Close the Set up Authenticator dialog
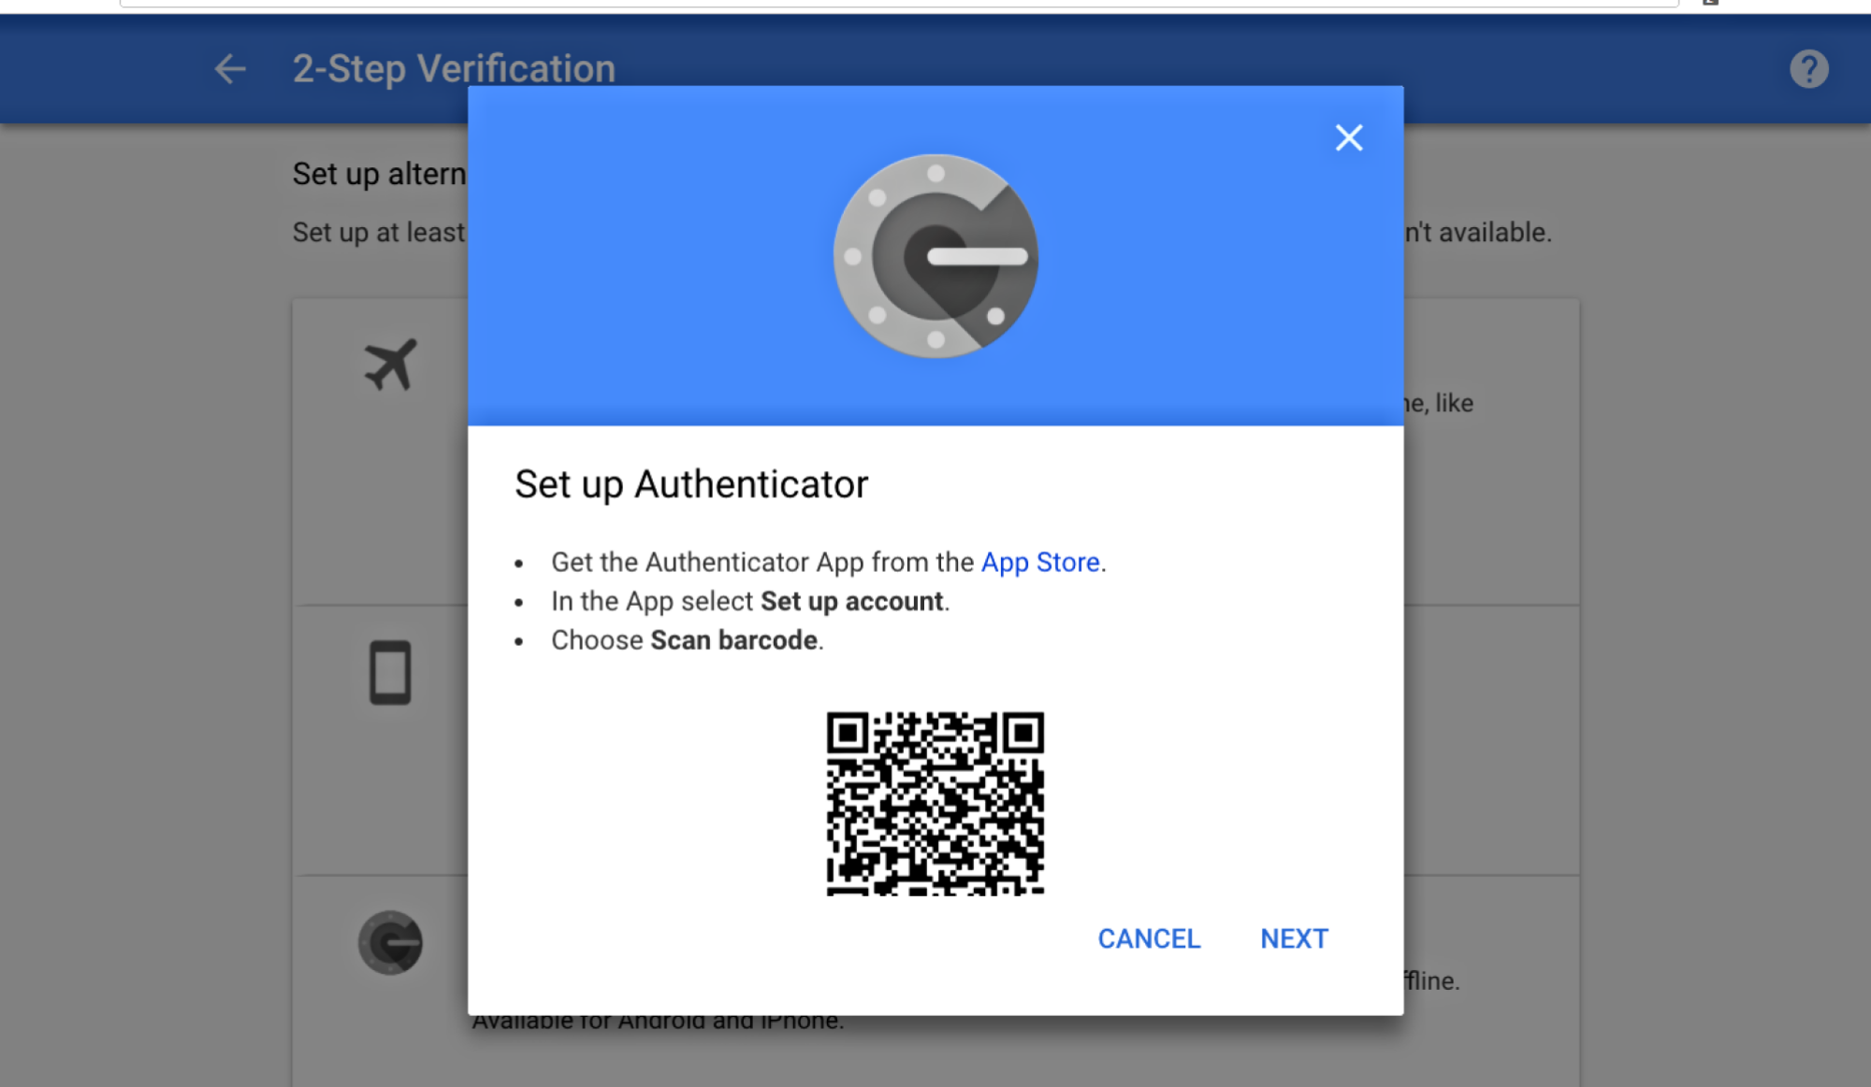 pyautogui.click(x=1348, y=137)
